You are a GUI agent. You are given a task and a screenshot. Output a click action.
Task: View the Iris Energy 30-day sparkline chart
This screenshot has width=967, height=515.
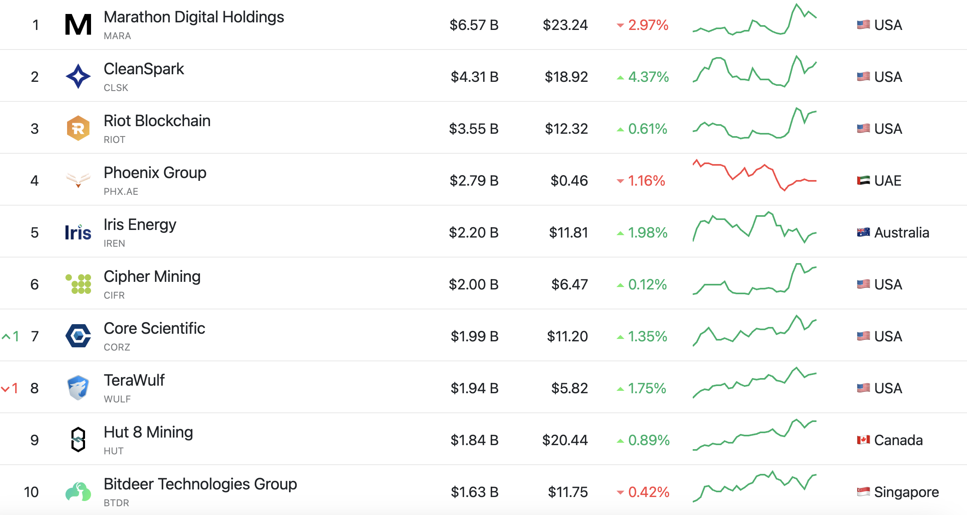[x=754, y=228]
